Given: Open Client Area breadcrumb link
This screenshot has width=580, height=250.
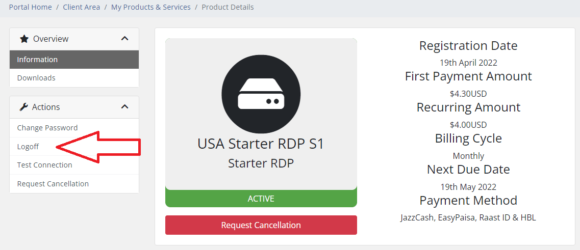Looking at the screenshot, I should click(x=82, y=7).
